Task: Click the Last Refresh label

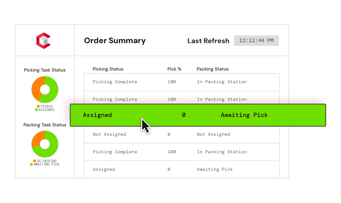Action: click(208, 41)
